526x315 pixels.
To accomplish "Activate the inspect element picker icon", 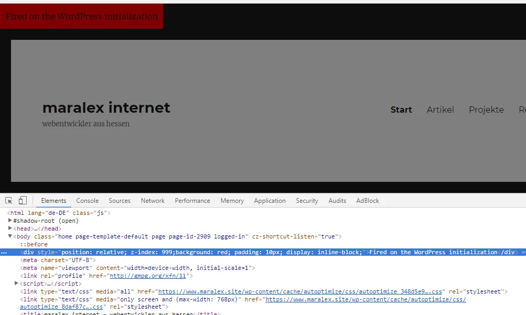I will coord(9,200).
